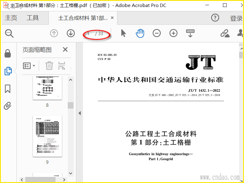The height and width of the screenshot is (183, 244).
Task: Zoom out with the minus icon
Action: (x=156, y=33)
